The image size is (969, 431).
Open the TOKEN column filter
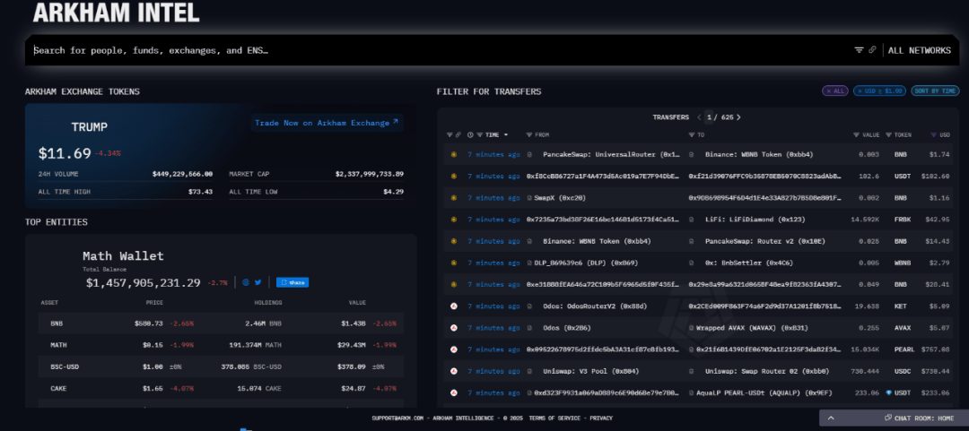click(888, 134)
